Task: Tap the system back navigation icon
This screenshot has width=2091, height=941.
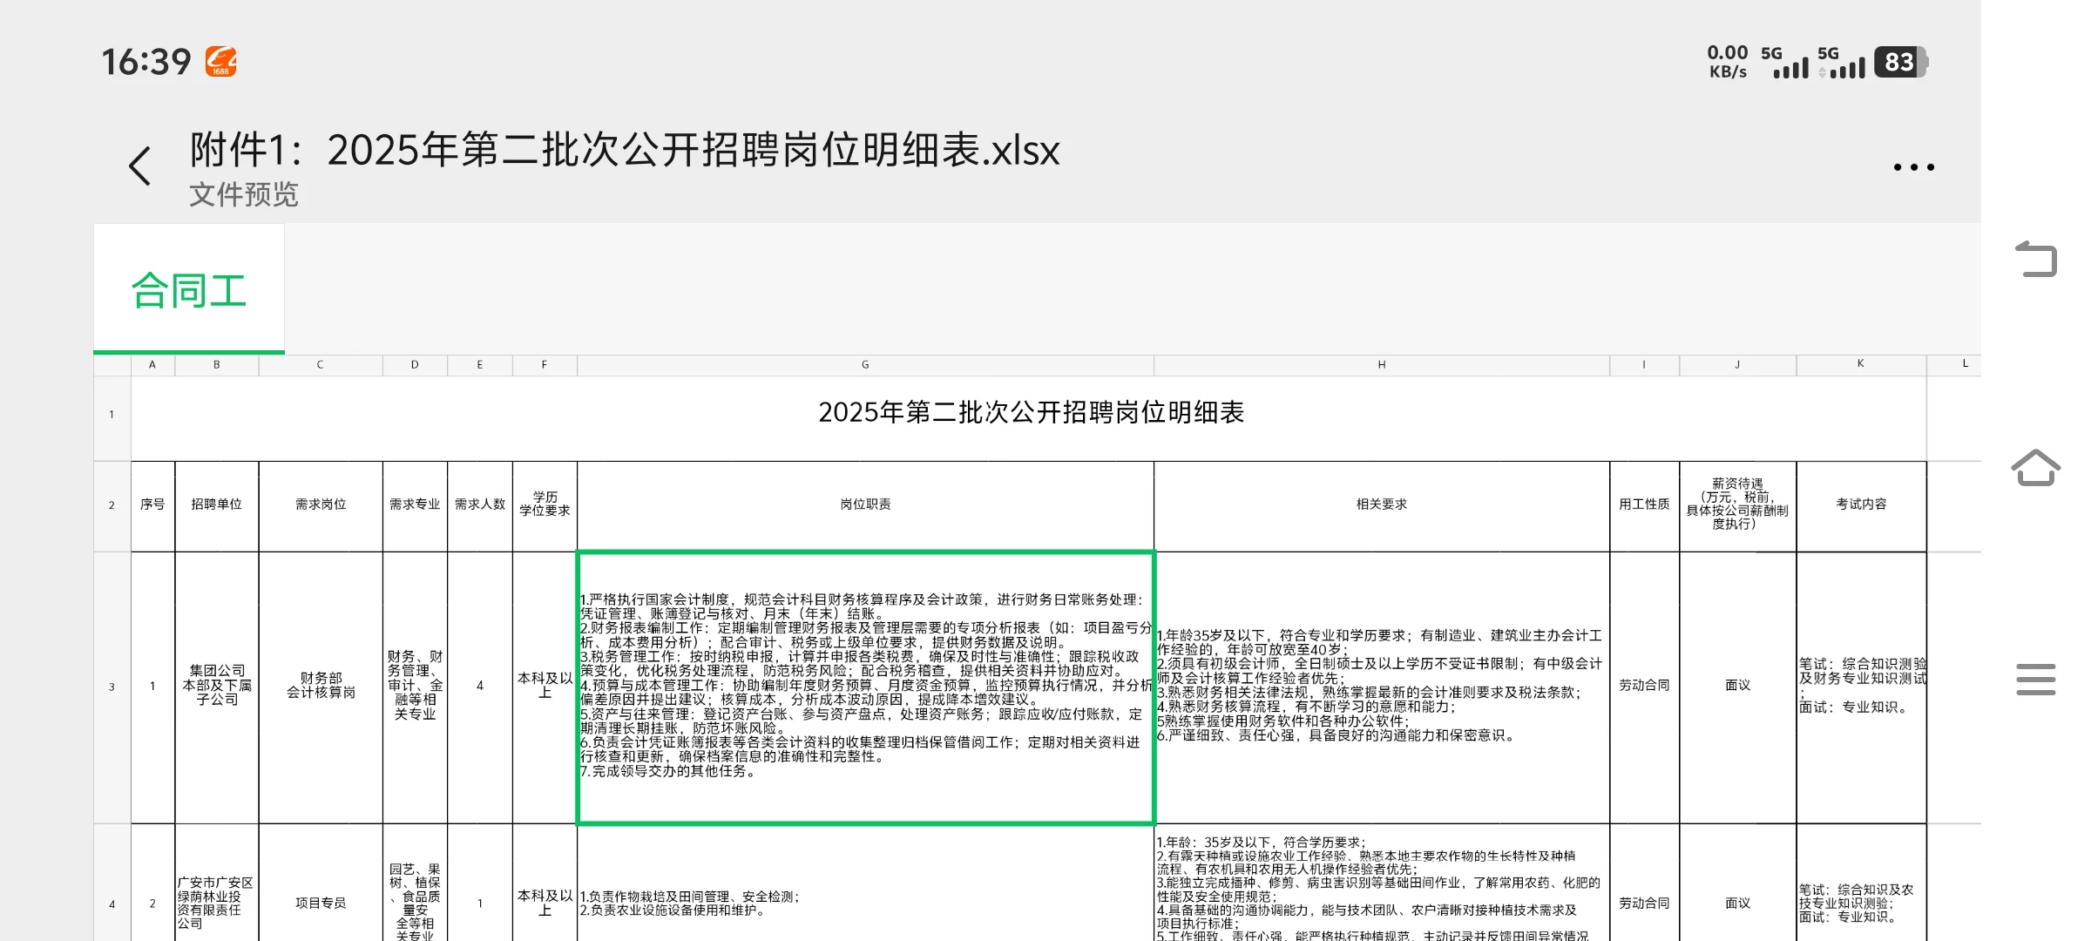Action: 2036,259
